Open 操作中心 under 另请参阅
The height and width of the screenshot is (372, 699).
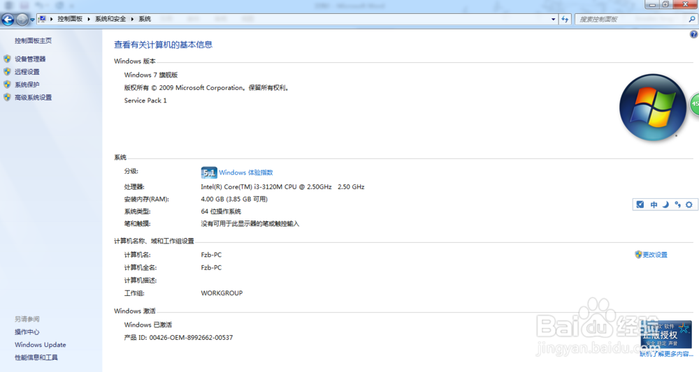[x=27, y=332]
